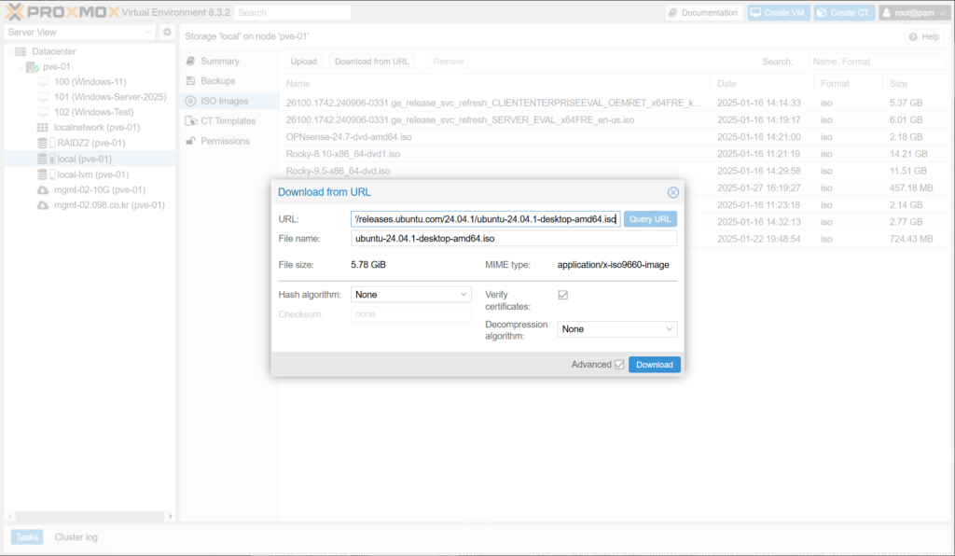Toggle the Verify certificates checkbox
955x556 pixels.
tap(562, 295)
